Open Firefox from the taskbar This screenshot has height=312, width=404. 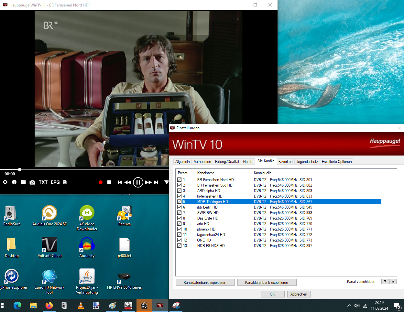pyautogui.click(x=49, y=306)
